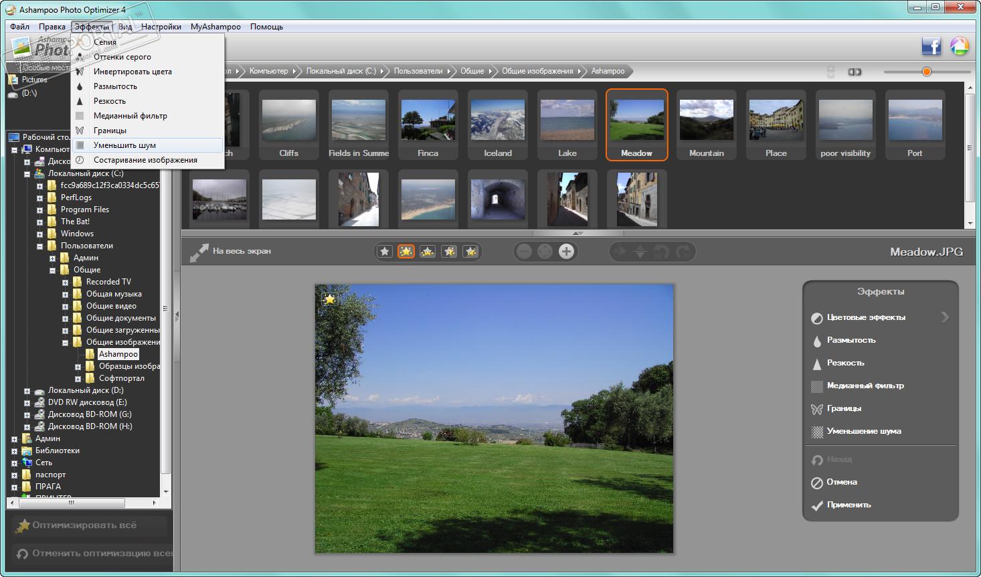Click the Границы butterfly icon in Эффекты panel

(816, 409)
